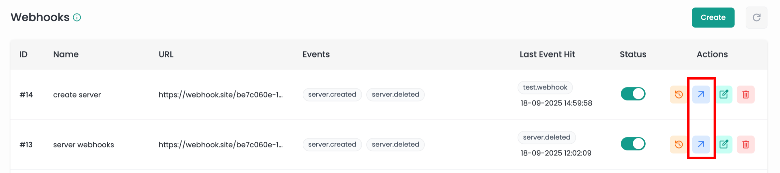Delete the create server webhook
This screenshot has height=173, width=780.
(x=746, y=94)
